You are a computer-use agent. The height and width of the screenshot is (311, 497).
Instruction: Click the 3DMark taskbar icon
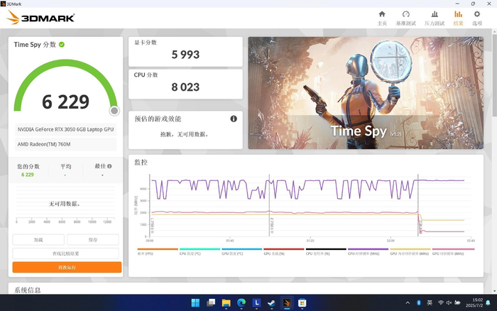click(287, 302)
